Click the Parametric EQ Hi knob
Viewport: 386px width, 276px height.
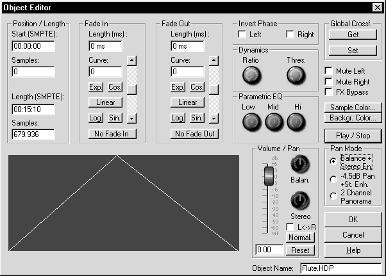tap(295, 120)
